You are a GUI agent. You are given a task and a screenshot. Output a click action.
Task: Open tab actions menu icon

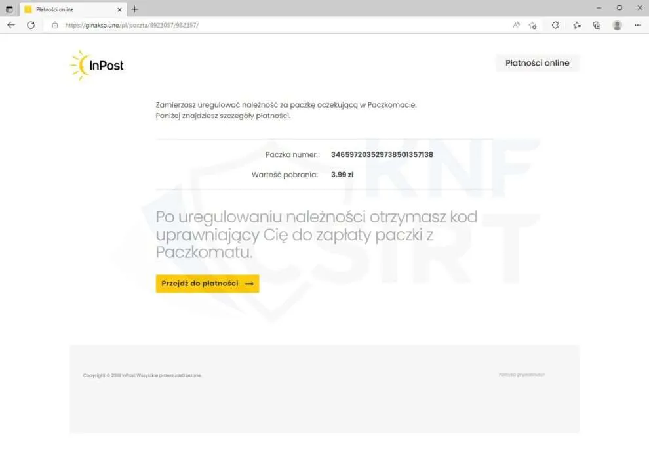(x=9, y=9)
